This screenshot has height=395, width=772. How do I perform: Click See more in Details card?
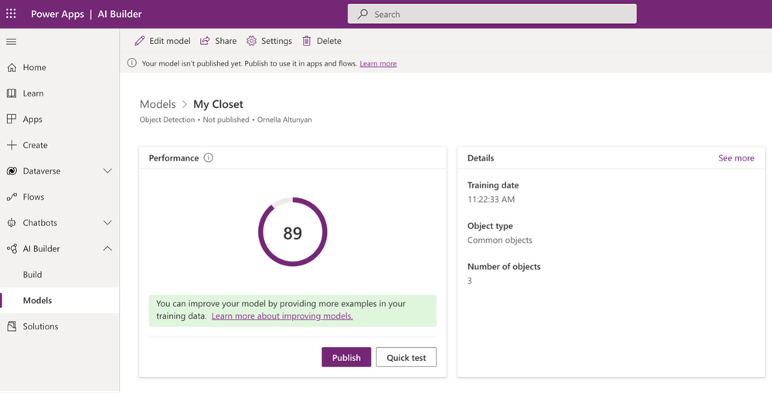click(736, 157)
